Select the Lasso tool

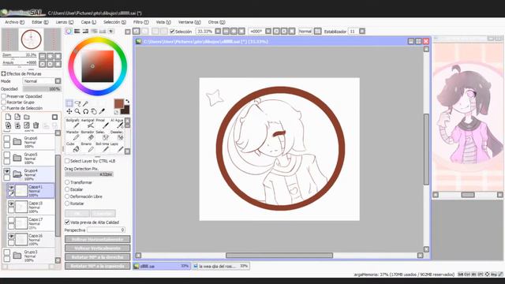tap(77, 103)
